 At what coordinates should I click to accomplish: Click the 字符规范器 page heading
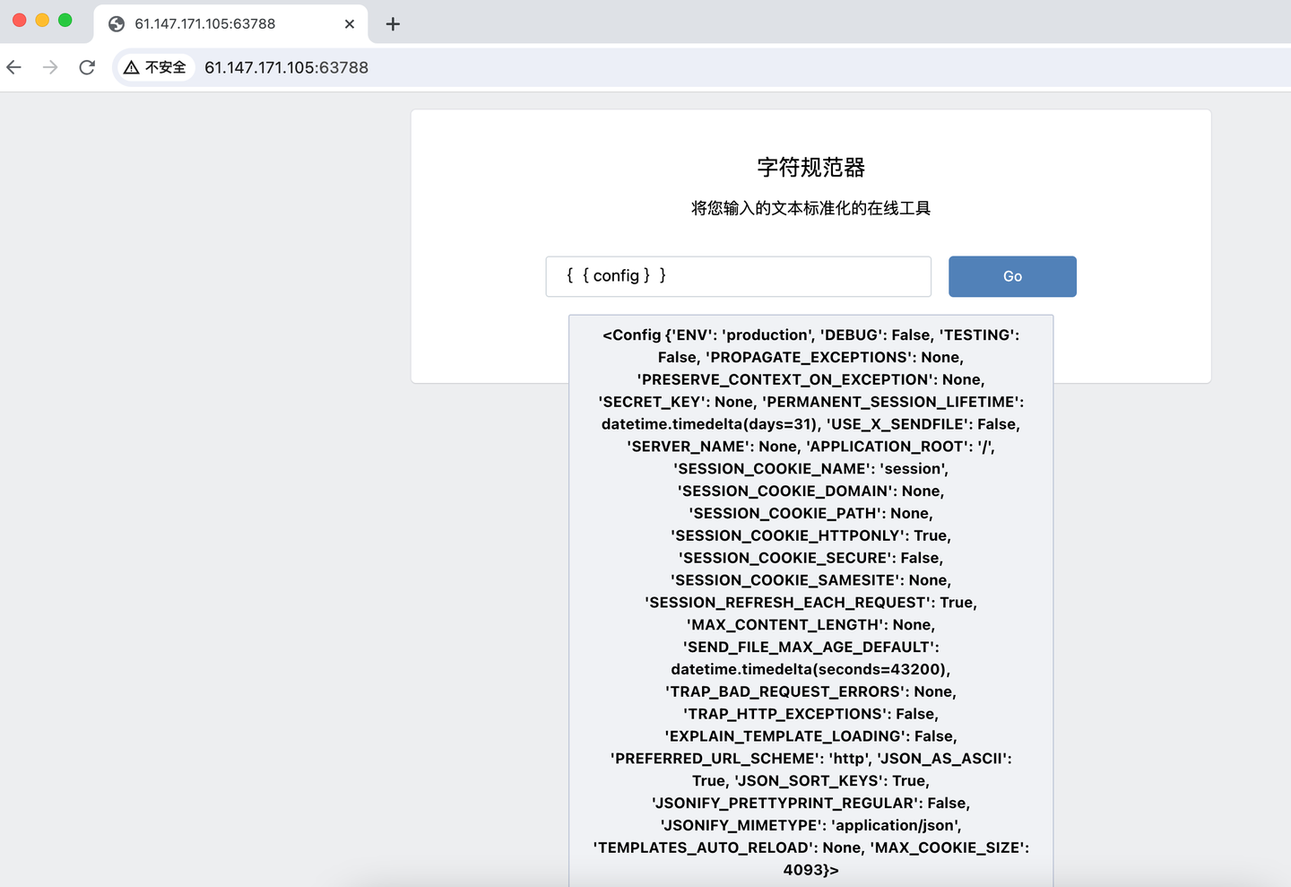pos(810,168)
